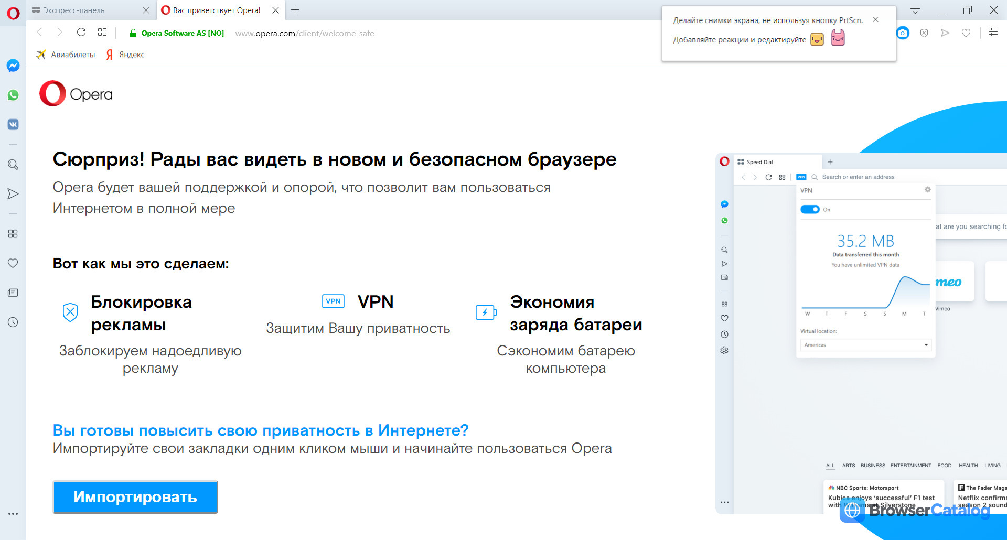
Task: Toggle the ad blocker shield in address bar
Action: (x=924, y=33)
